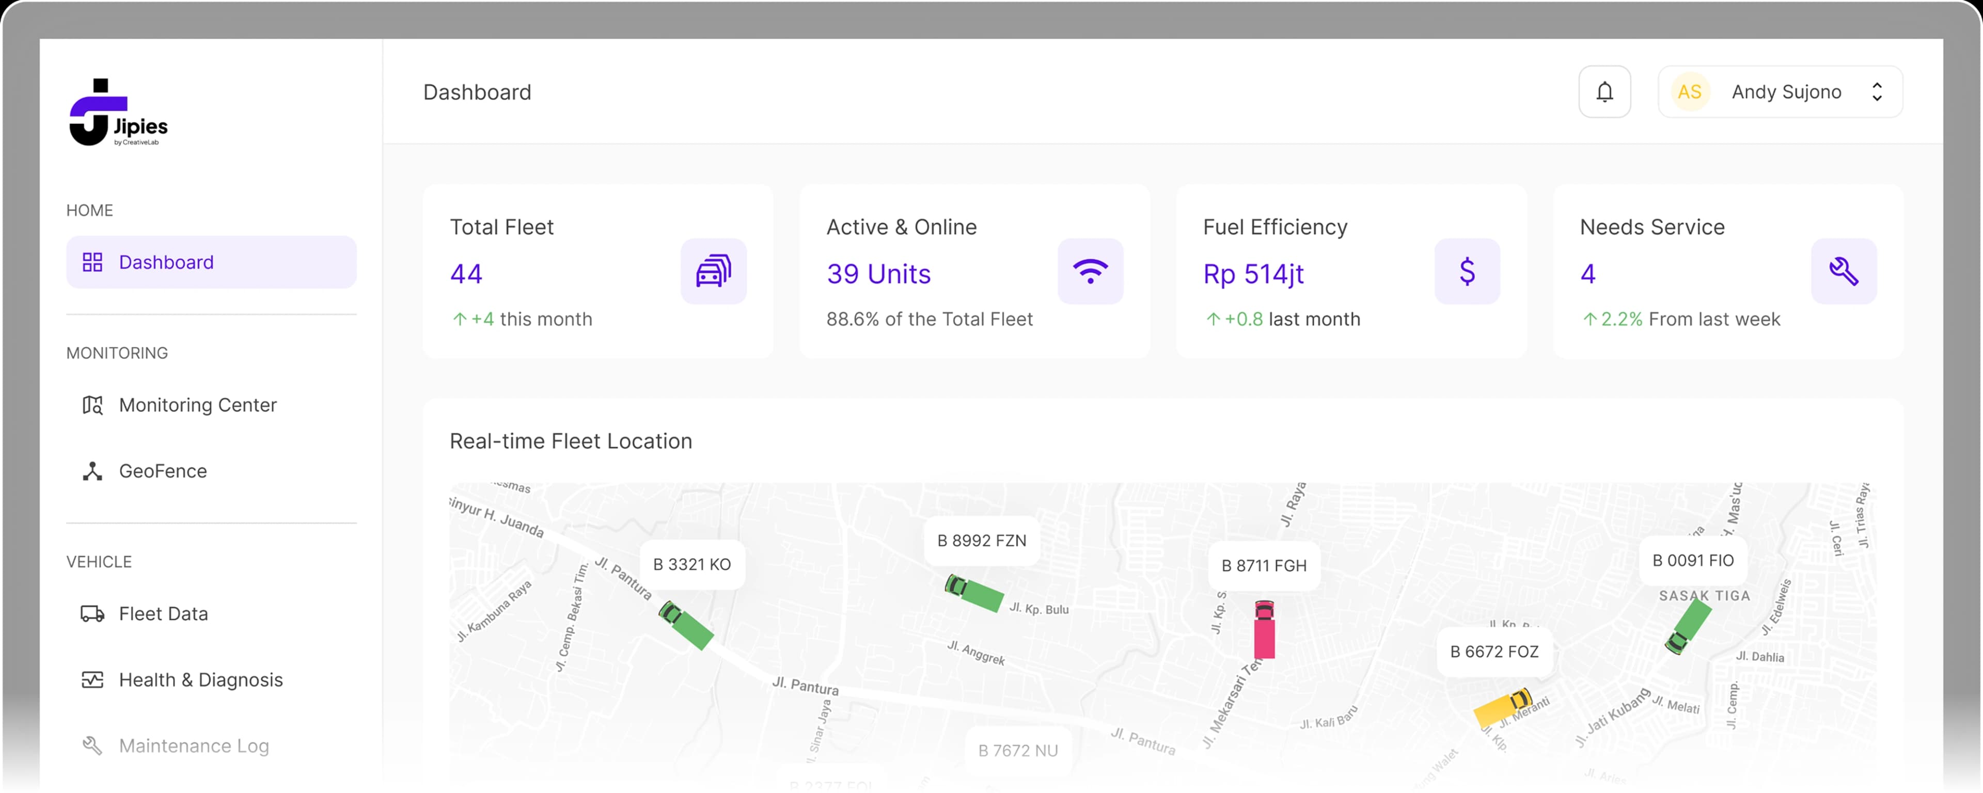
Task: Click the Total Fleet value 44
Action: [466, 274]
